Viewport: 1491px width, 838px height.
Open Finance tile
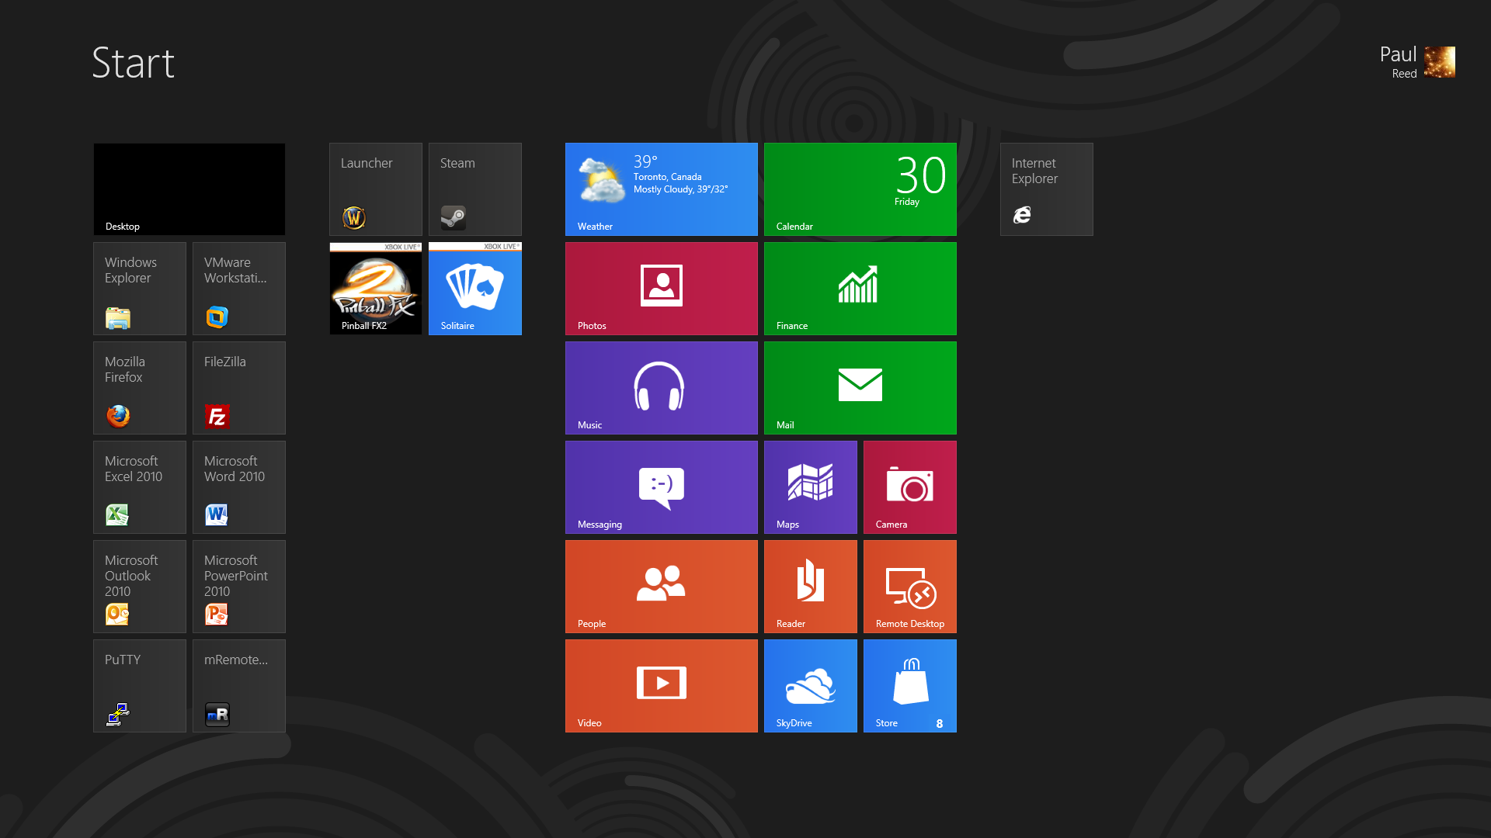pyautogui.click(x=860, y=289)
